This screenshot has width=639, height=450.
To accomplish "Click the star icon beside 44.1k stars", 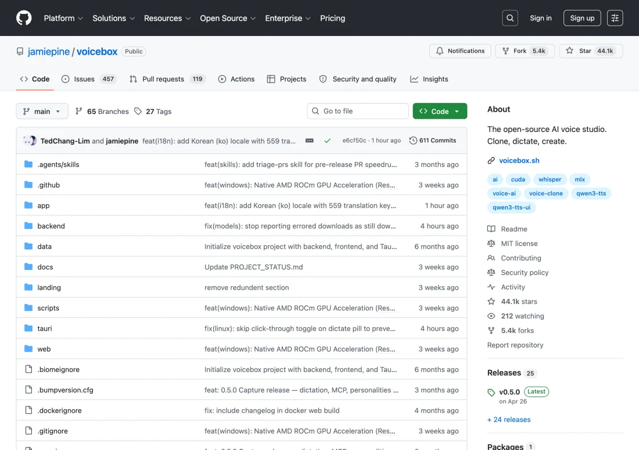I will tap(491, 302).
